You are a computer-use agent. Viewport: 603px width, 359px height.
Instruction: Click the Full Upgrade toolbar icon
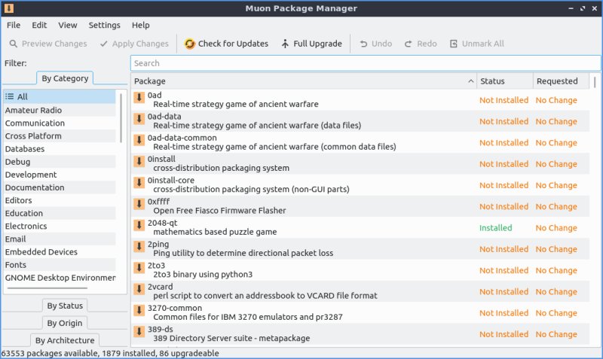tap(285, 44)
